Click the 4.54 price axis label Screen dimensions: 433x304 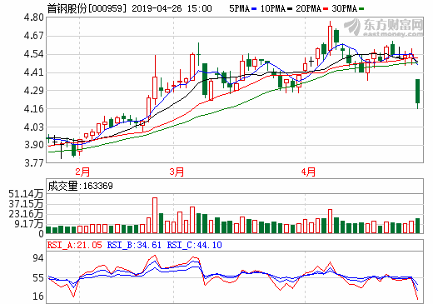coord(33,54)
